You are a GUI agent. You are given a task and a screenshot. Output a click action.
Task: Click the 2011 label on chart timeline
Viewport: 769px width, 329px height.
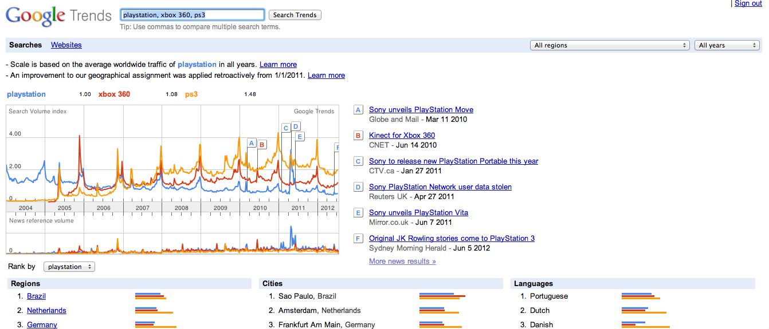(x=298, y=208)
